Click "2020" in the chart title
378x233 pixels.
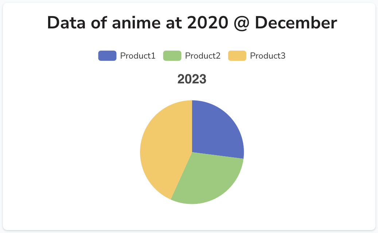pyautogui.click(x=207, y=23)
